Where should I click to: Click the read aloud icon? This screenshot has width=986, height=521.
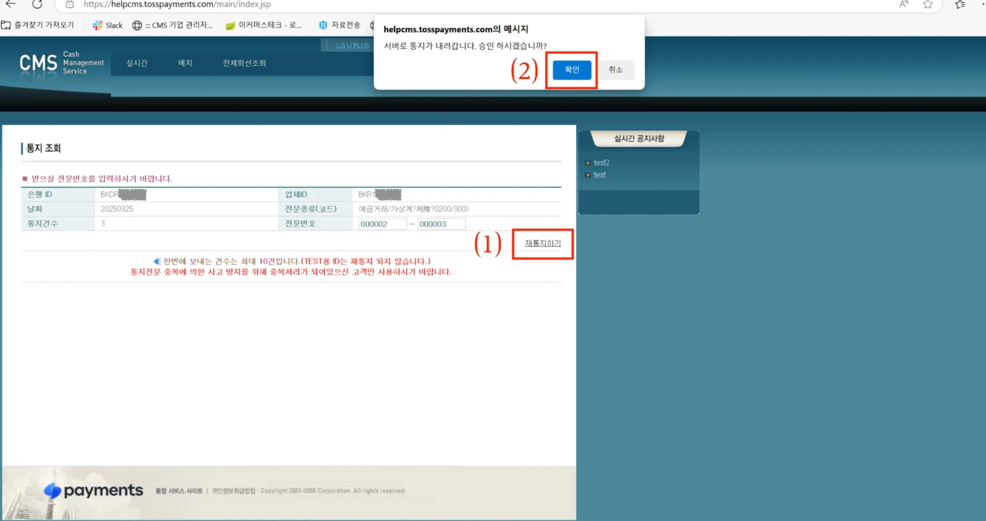click(904, 4)
